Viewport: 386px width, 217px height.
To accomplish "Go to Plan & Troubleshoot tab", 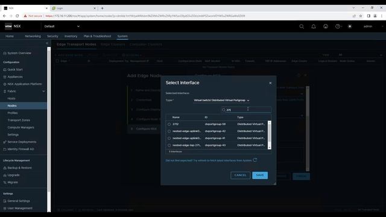I will (97, 36).
